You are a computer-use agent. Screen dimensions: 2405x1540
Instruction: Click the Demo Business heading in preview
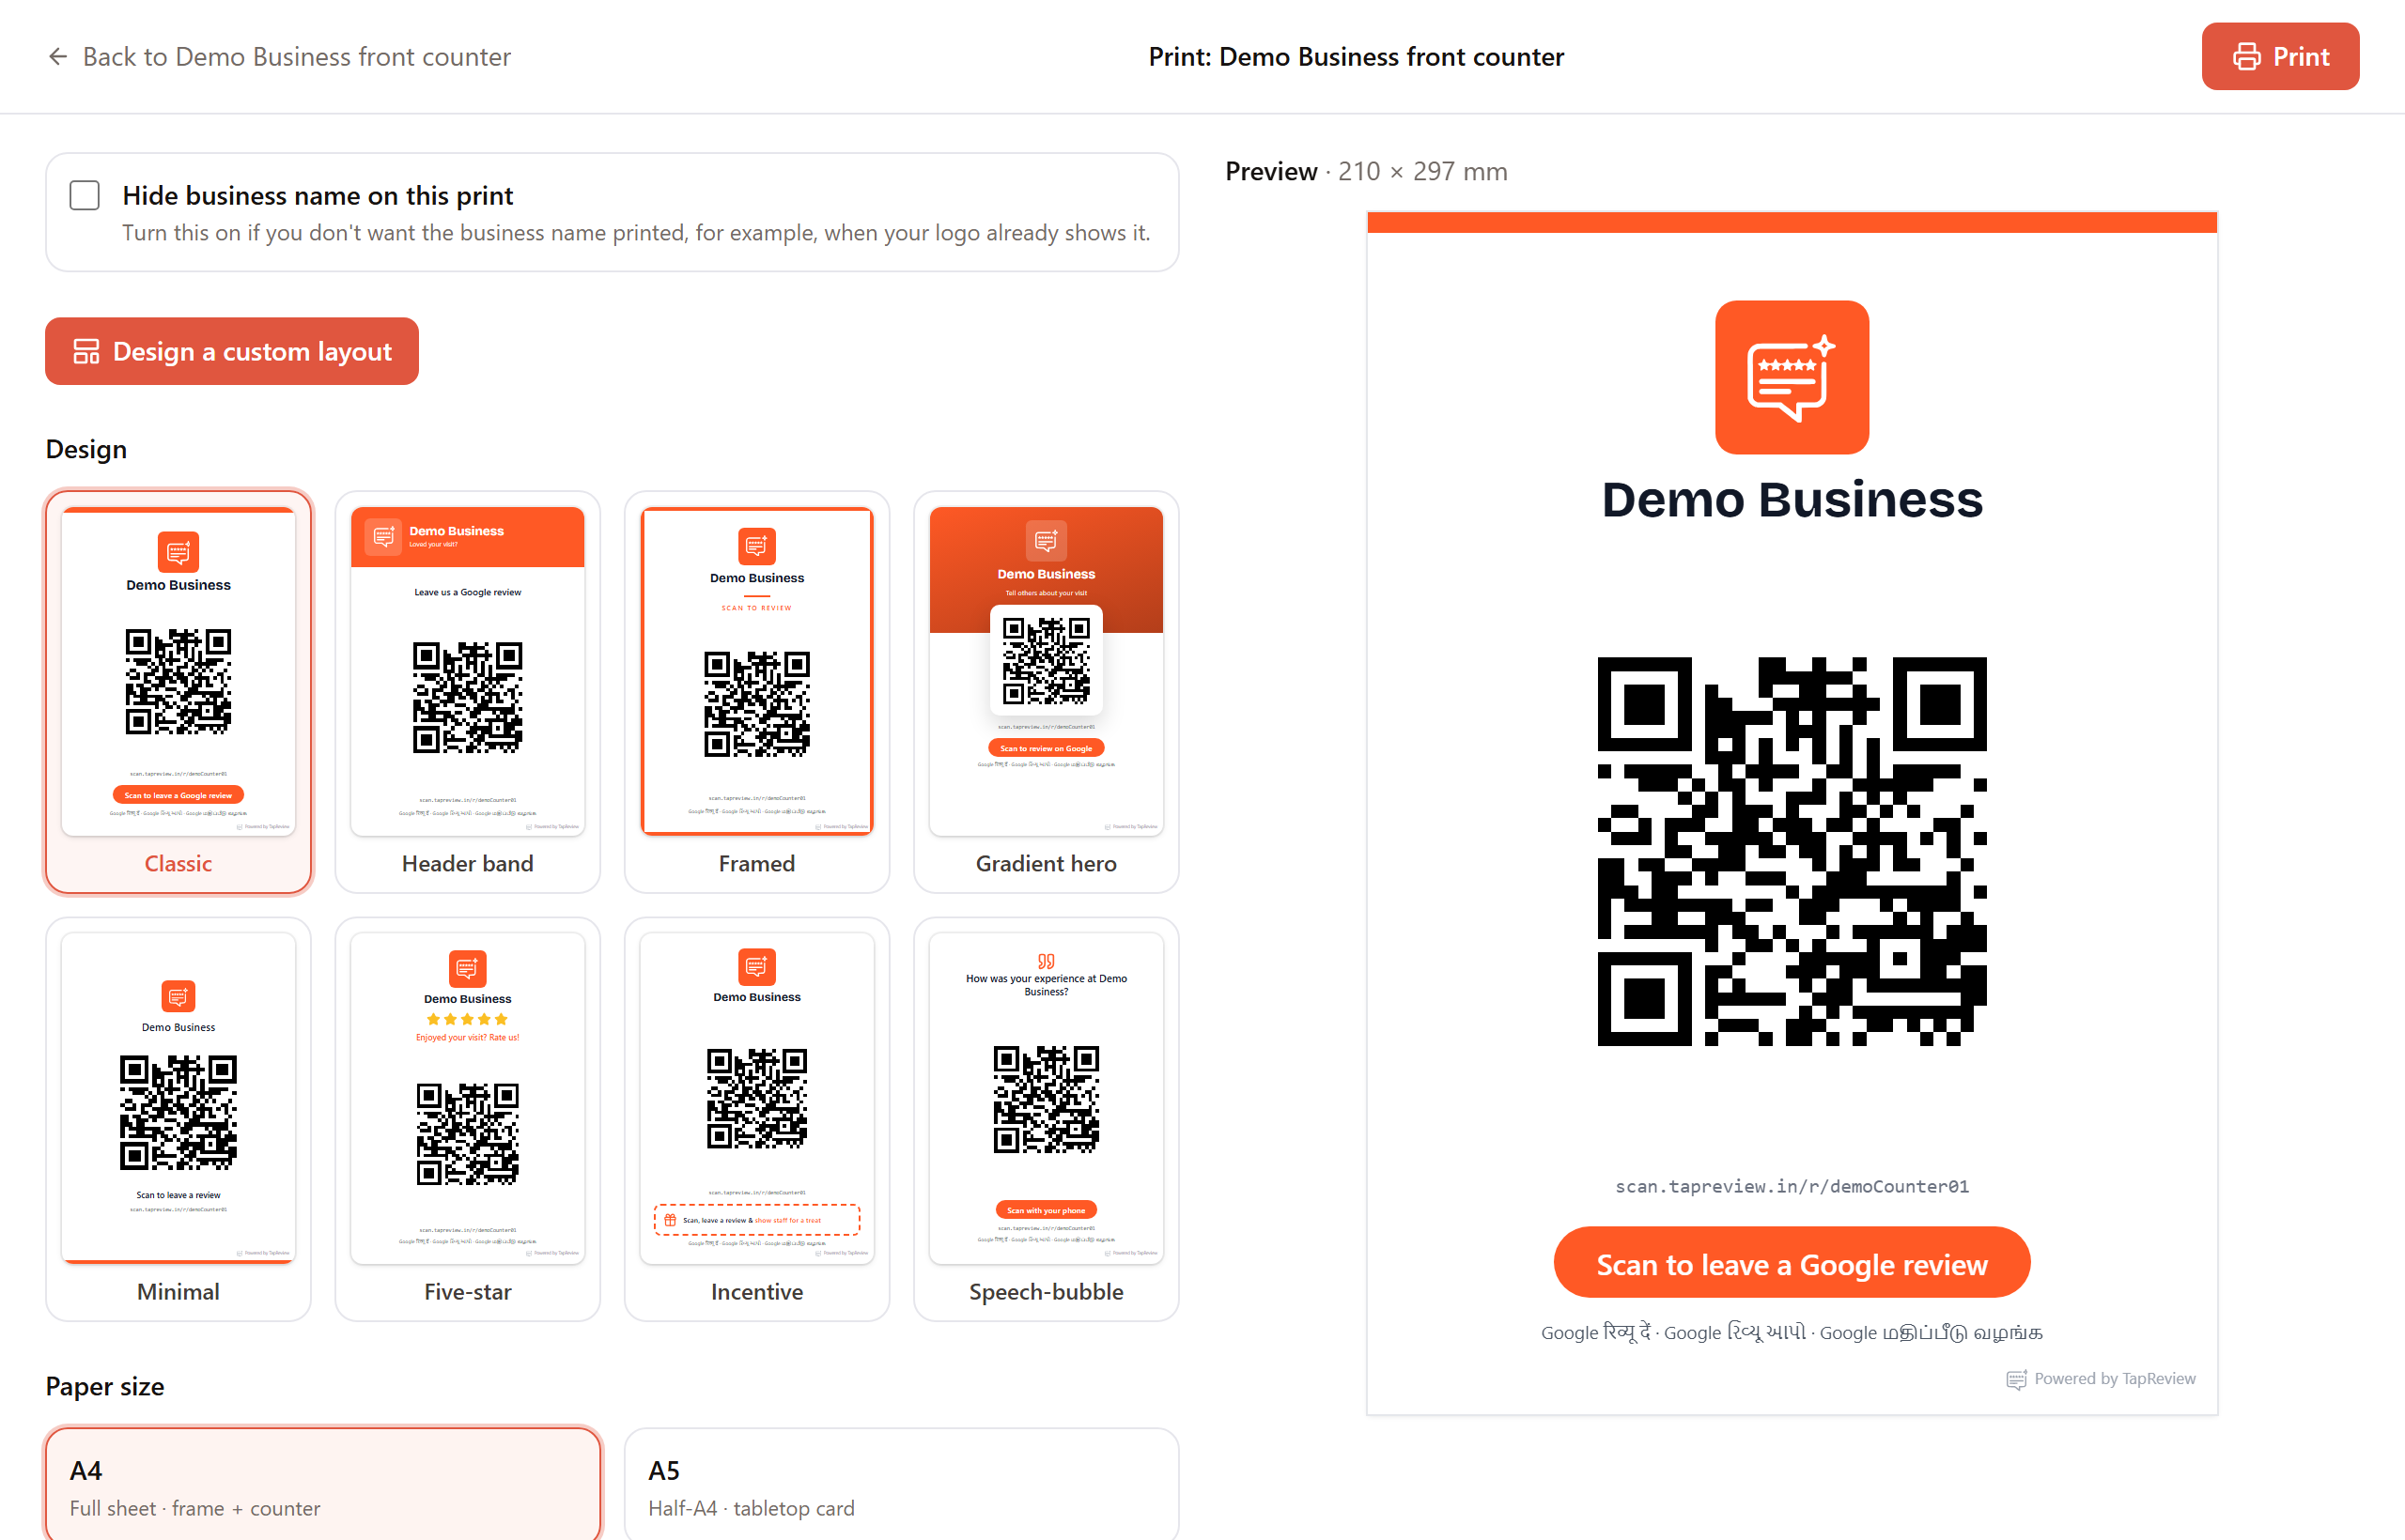(x=1792, y=500)
